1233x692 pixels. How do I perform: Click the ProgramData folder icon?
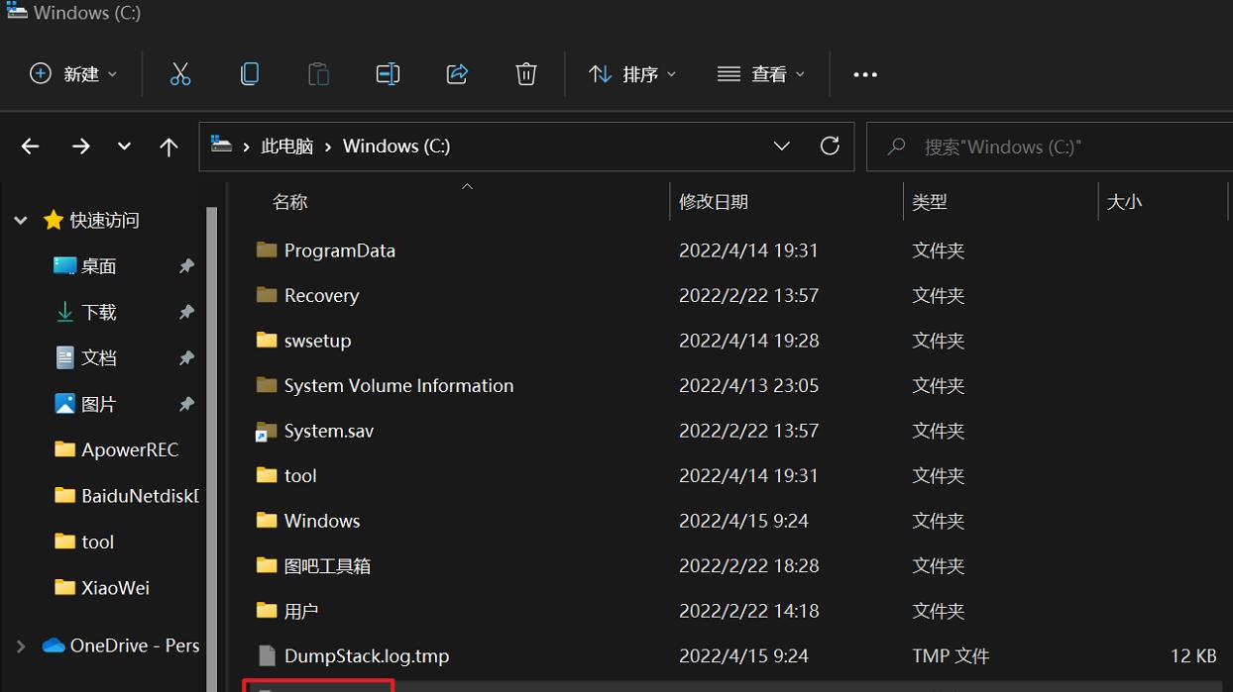coord(266,249)
